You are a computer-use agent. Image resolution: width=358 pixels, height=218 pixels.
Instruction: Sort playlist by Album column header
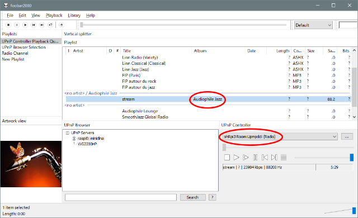coord(218,51)
